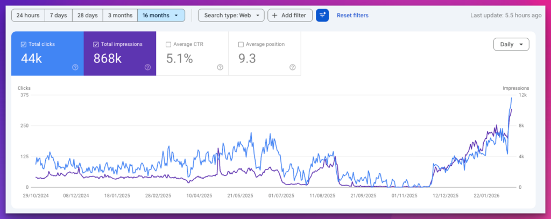Choose the 28 days range

coord(87,16)
